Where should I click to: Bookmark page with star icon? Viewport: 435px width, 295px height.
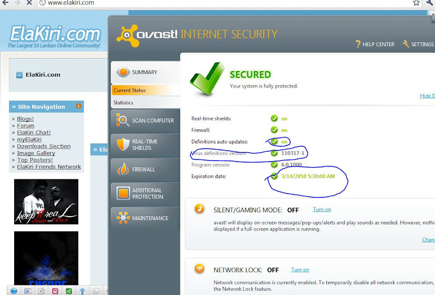(x=416, y=3)
